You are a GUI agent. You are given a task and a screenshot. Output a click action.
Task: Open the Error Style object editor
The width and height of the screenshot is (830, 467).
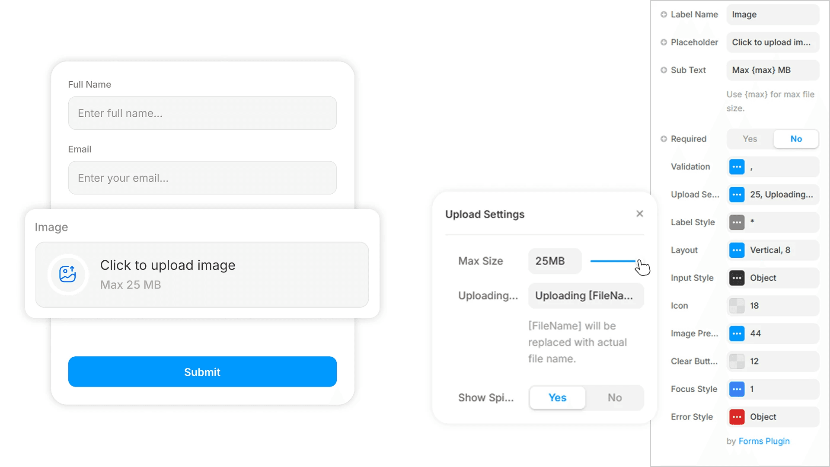(737, 416)
